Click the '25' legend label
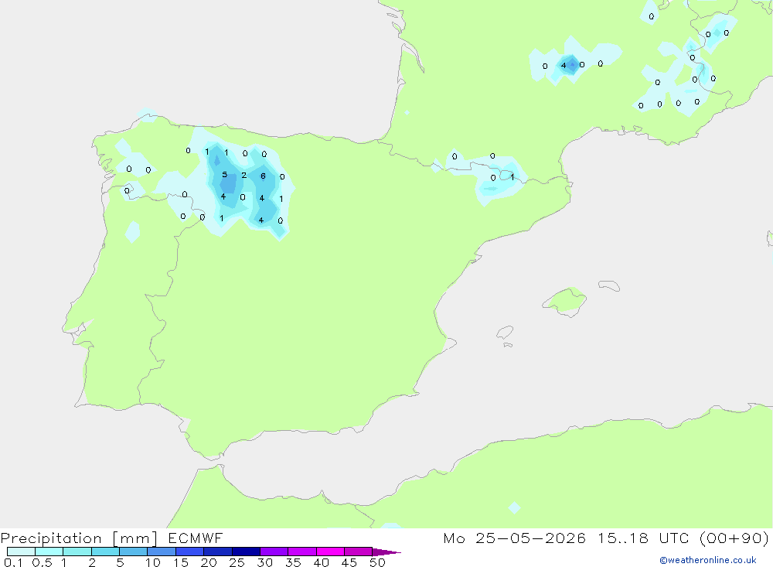773x567 pixels. point(237,562)
